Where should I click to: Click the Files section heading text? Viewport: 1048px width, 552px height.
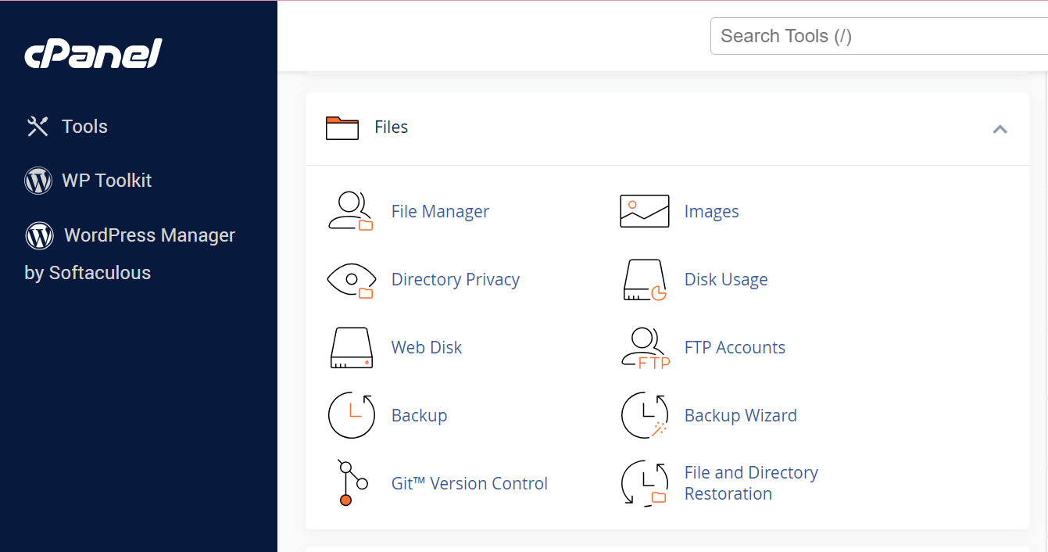click(x=391, y=127)
